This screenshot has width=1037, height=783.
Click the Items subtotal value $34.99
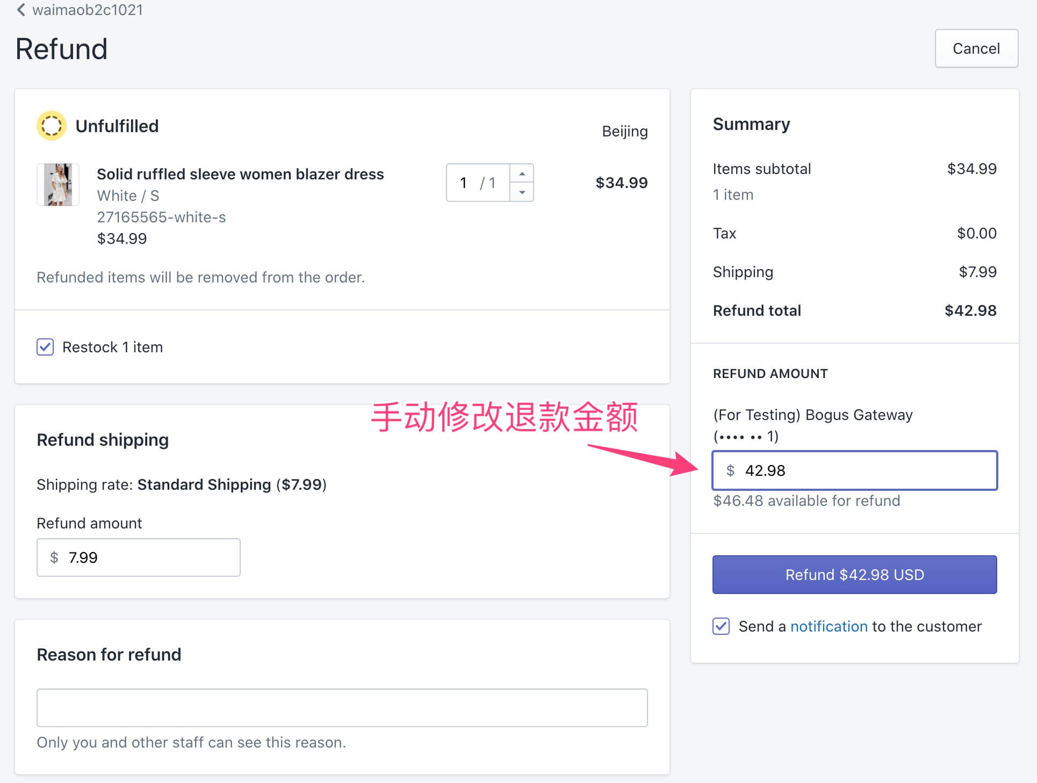[971, 169]
